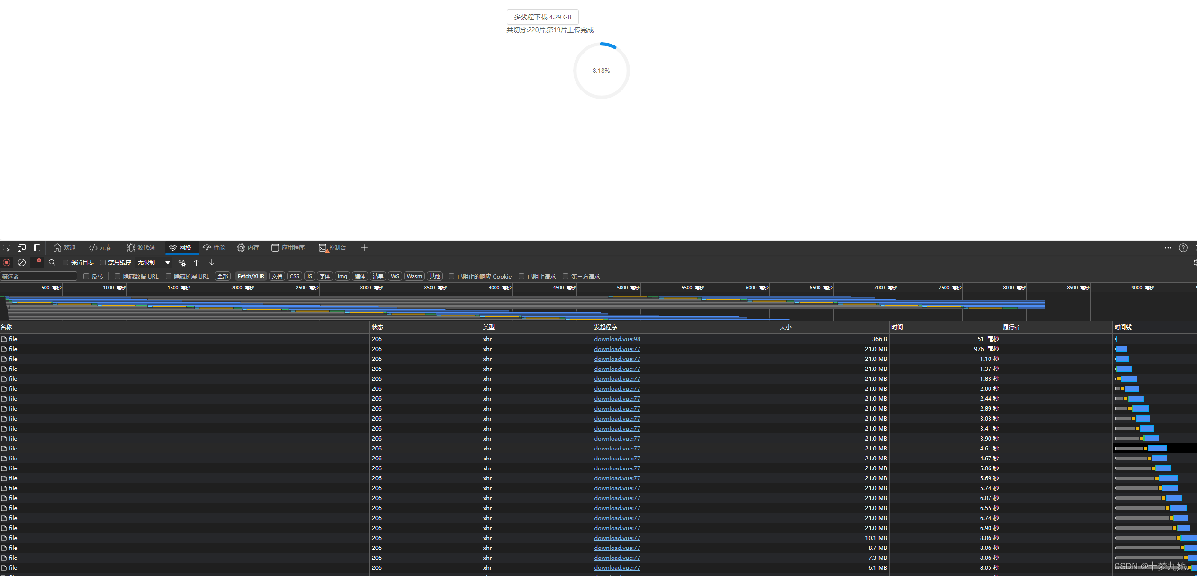Select the 文档 type filter

click(277, 276)
